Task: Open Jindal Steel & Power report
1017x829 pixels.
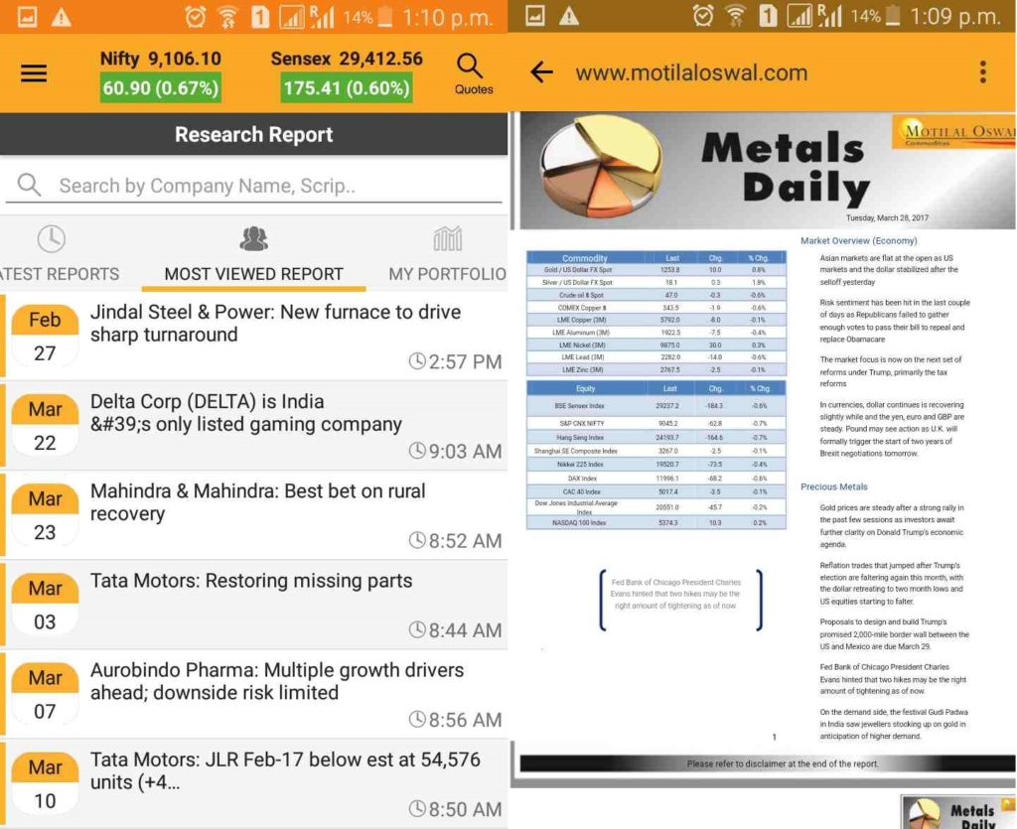Action: coord(275,324)
